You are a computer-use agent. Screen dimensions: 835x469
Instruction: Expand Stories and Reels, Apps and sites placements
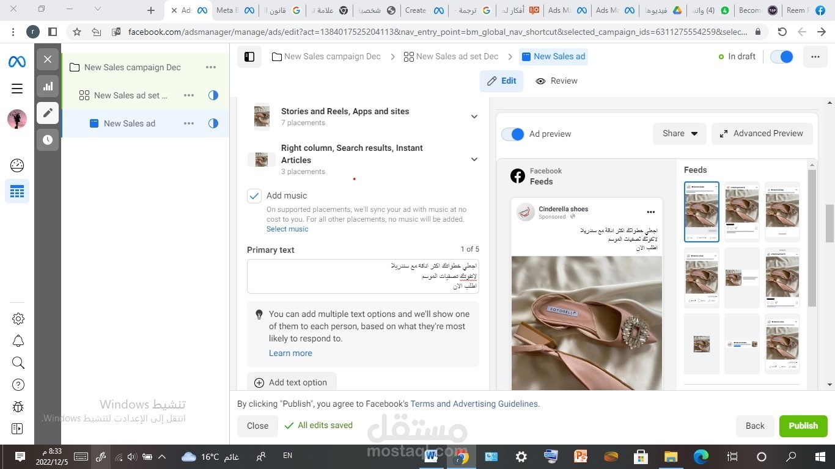pos(474,116)
